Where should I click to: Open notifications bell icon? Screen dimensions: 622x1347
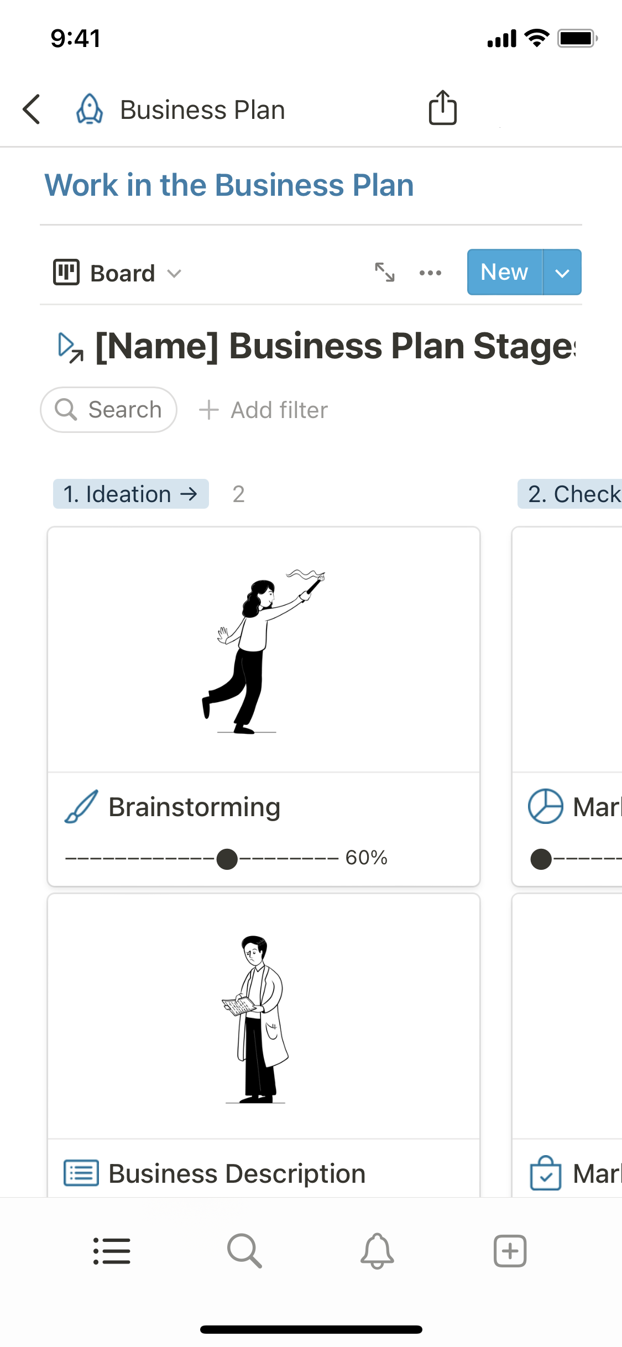tap(377, 1251)
